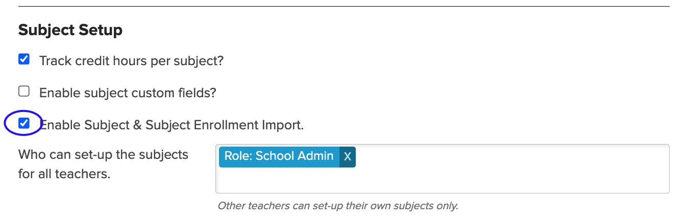Focus the subject set-up roles input field
The height and width of the screenshot is (224, 685).
[442, 169]
